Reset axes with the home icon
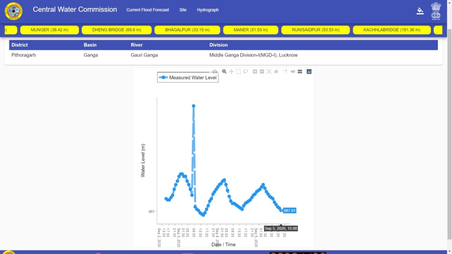This screenshot has width=452, height=254. (276, 71)
